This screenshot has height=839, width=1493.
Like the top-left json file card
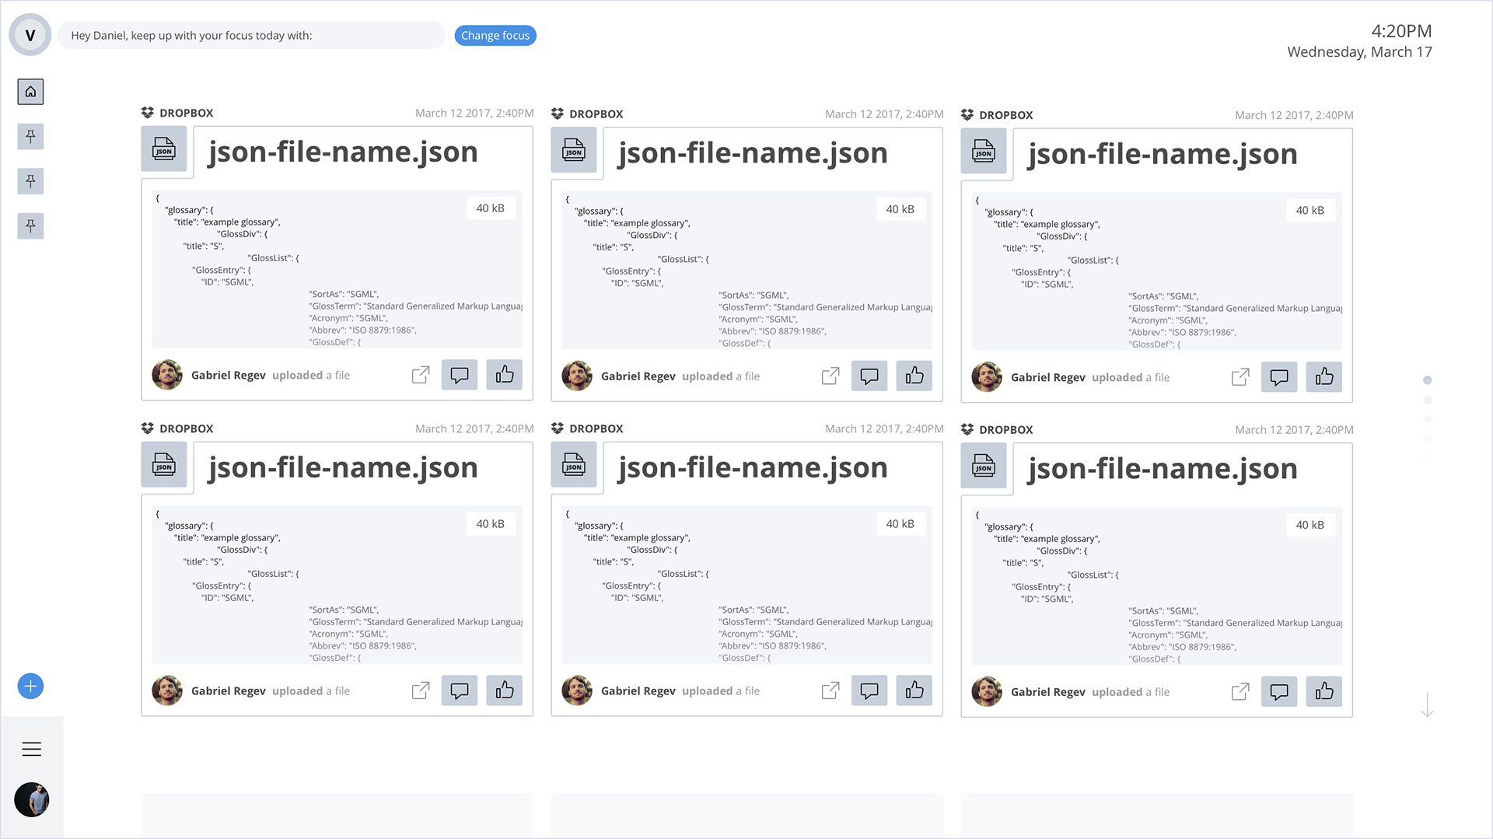click(x=505, y=375)
